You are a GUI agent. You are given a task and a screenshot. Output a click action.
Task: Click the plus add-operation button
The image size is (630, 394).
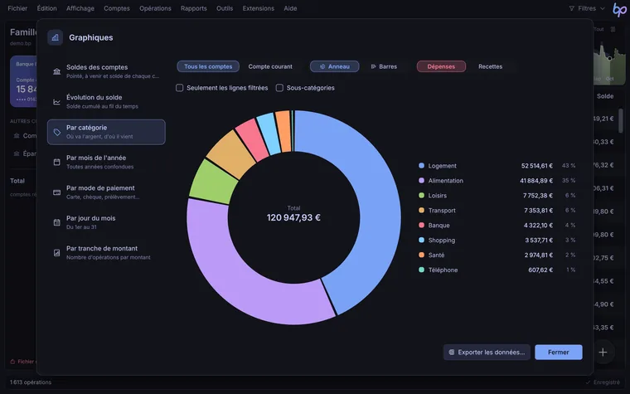(603, 353)
